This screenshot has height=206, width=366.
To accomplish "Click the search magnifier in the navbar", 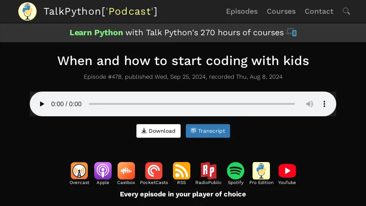I will pyautogui.click(x=346, y=11).
